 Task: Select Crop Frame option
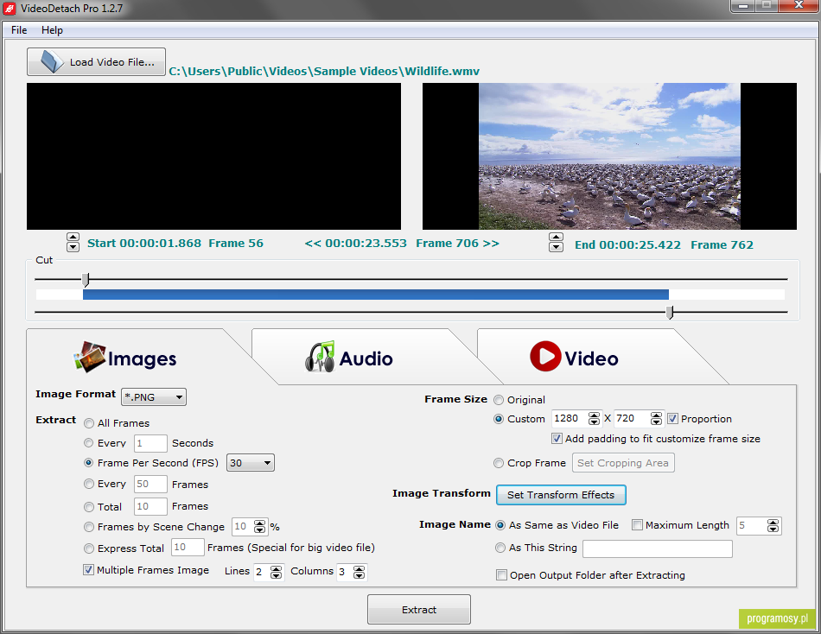click(499, 463)
